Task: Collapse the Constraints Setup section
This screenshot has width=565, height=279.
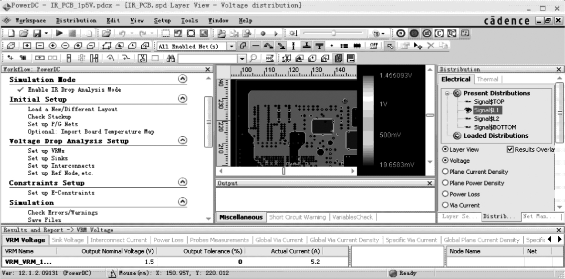Action: click(182, 183)
